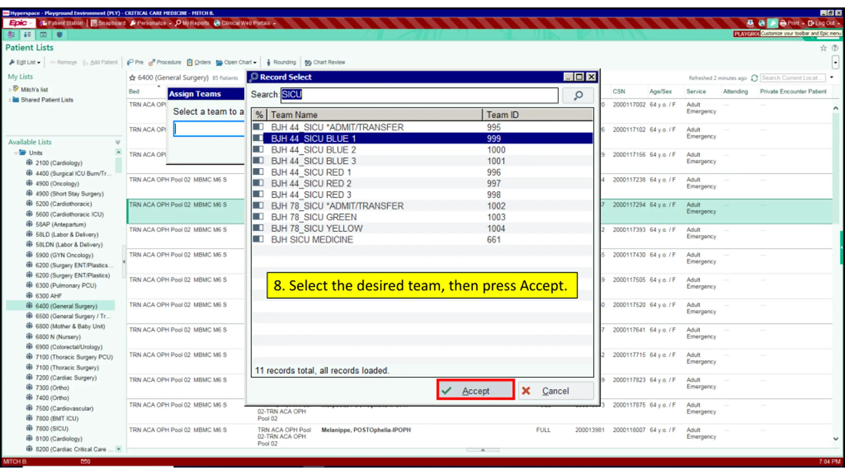Click the Rounding toolbar icon
This screenshot has width=845, height=475.
point(281,62)
